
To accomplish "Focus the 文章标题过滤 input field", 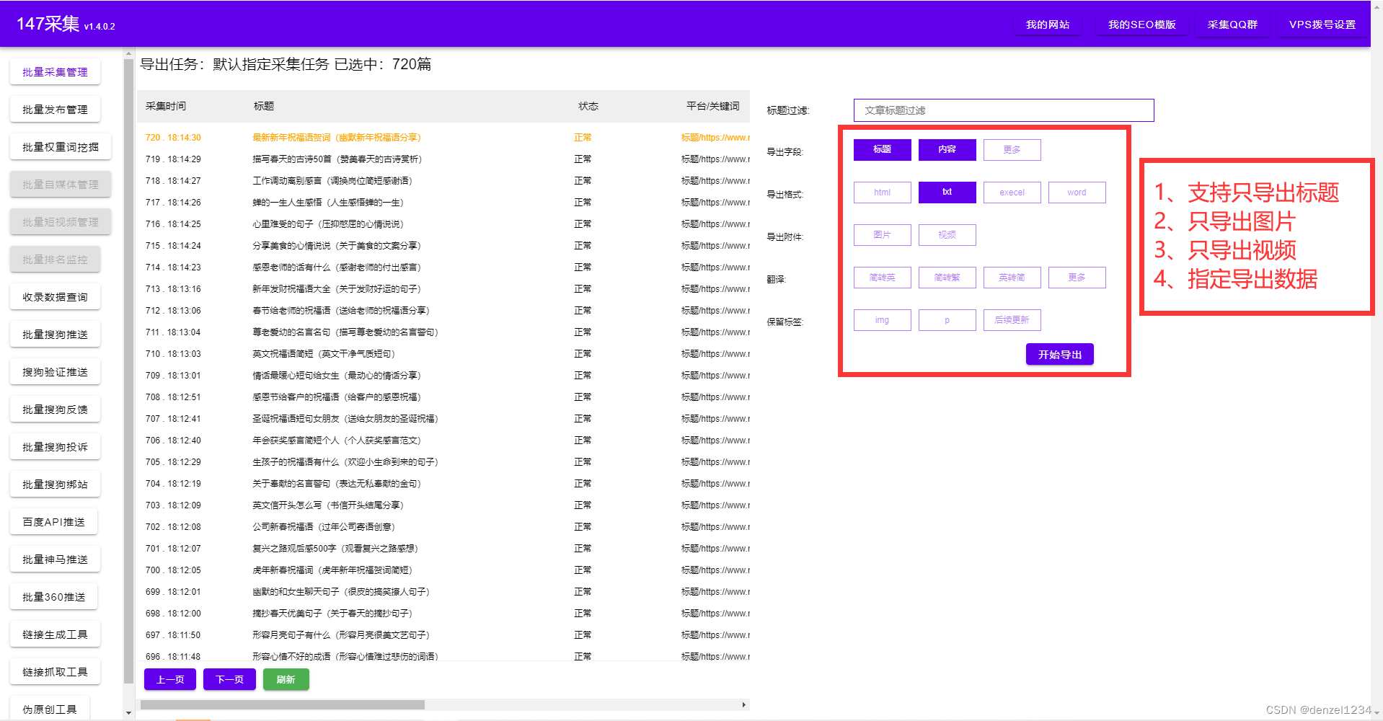I will coord(1004,110).
